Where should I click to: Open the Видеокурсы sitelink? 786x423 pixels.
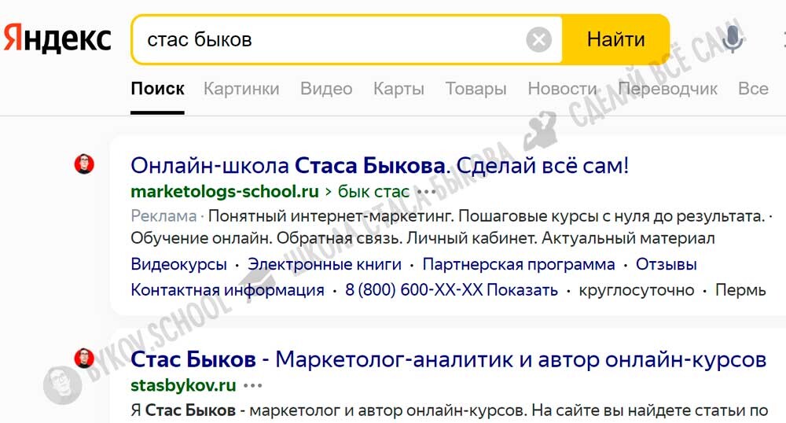[178, 264]
